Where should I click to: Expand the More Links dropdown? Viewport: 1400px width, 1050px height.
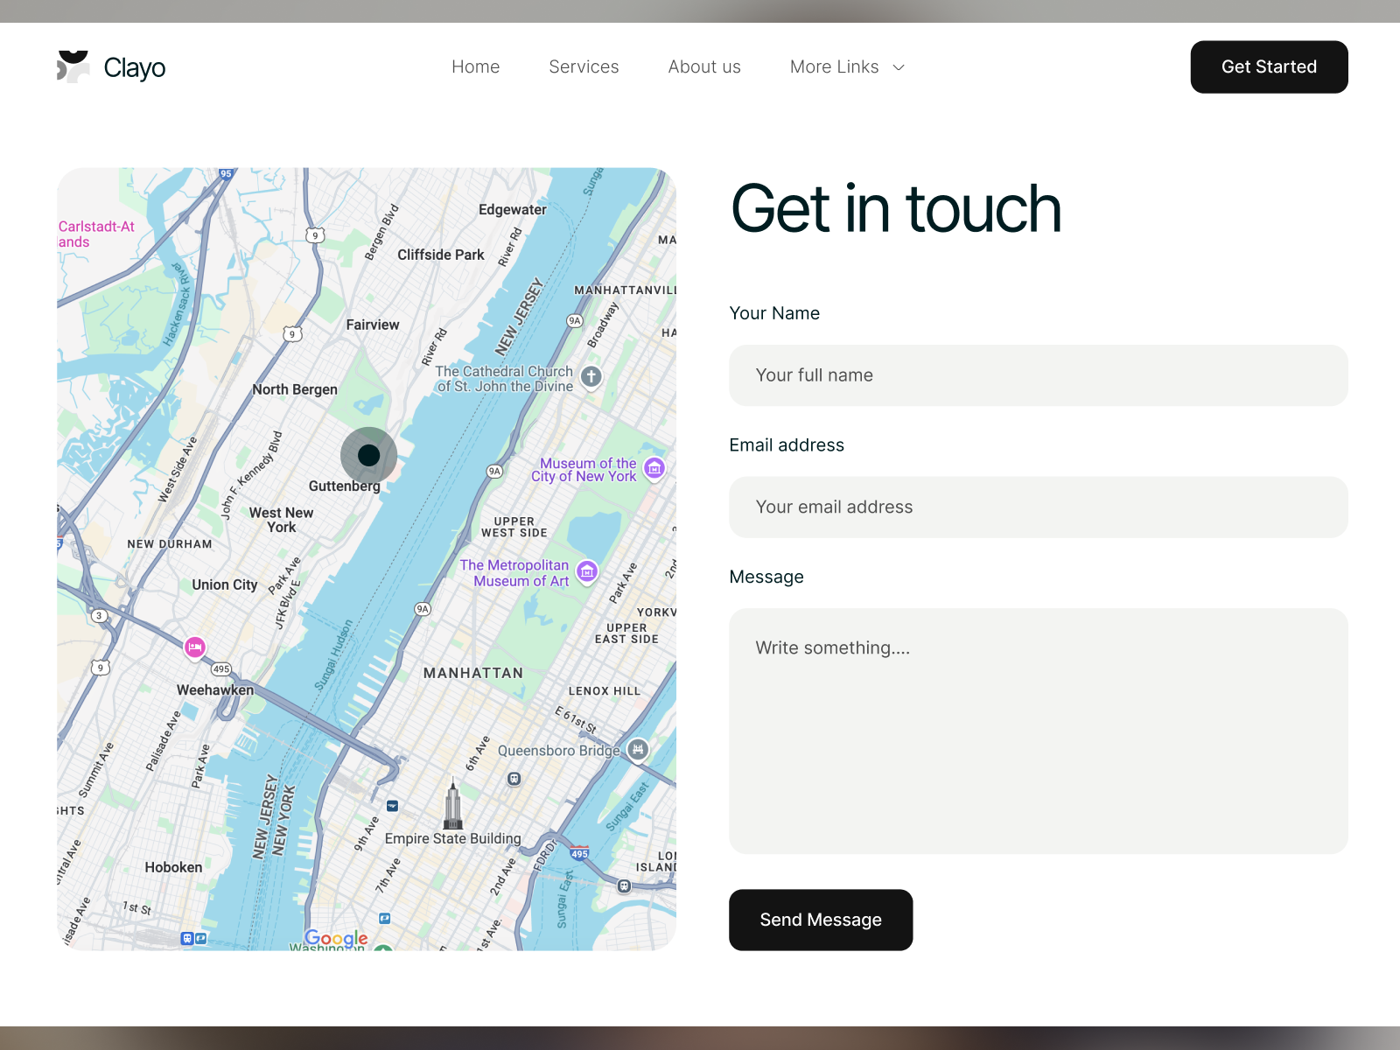[847, 66]
